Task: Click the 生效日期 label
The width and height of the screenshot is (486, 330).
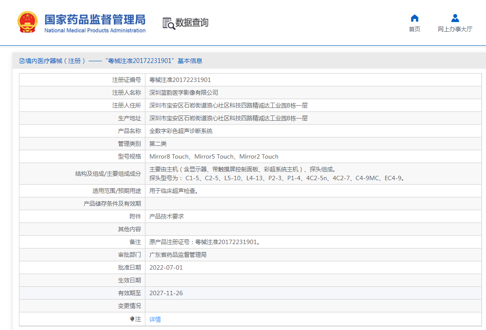Action: 130,280
